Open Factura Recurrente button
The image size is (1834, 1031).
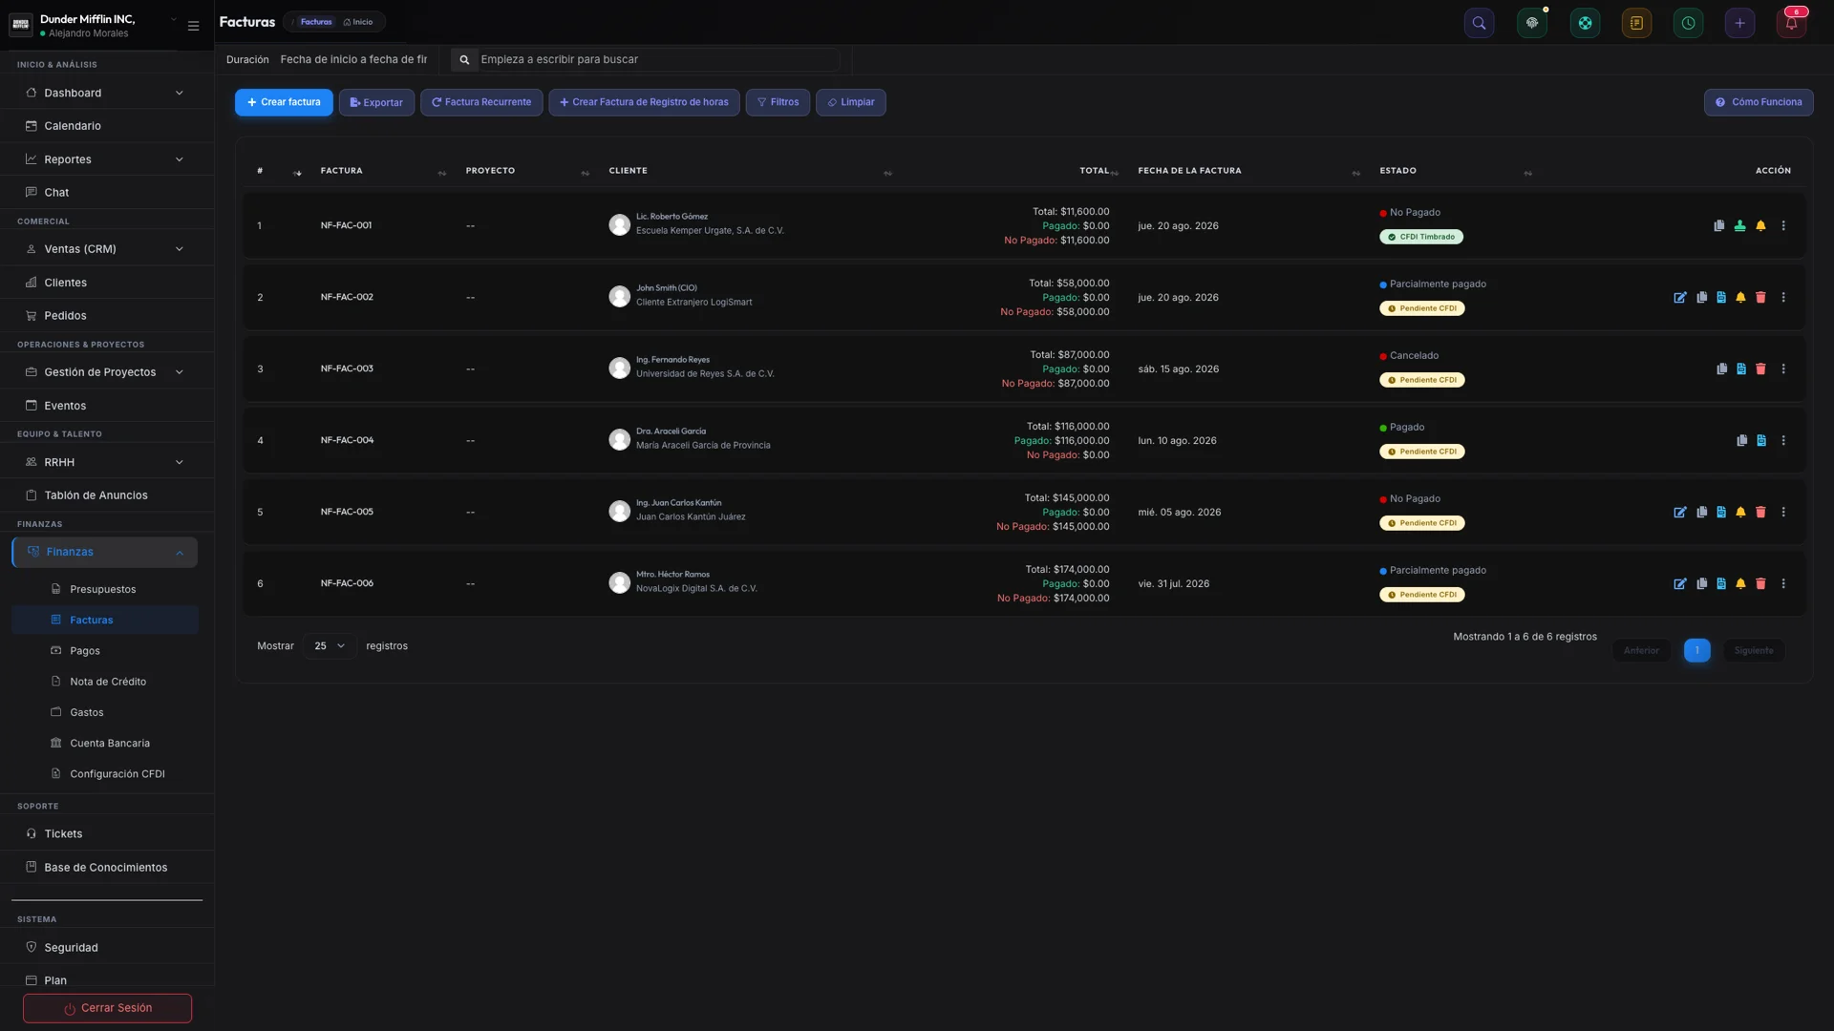481,102
